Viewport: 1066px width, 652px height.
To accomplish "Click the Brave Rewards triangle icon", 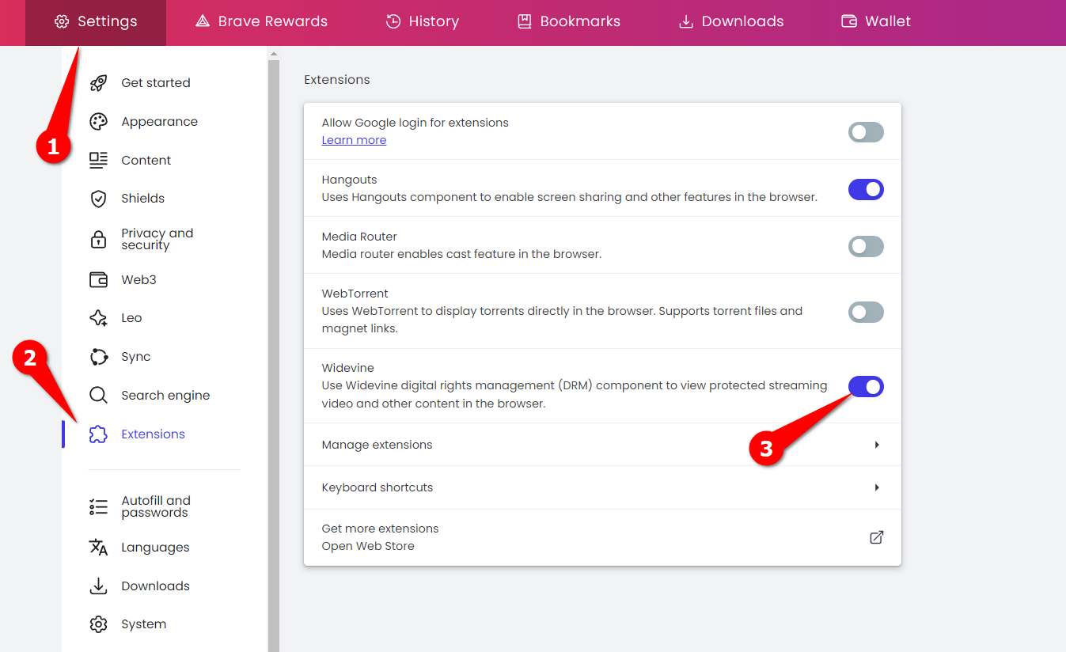I will [202, 22].
